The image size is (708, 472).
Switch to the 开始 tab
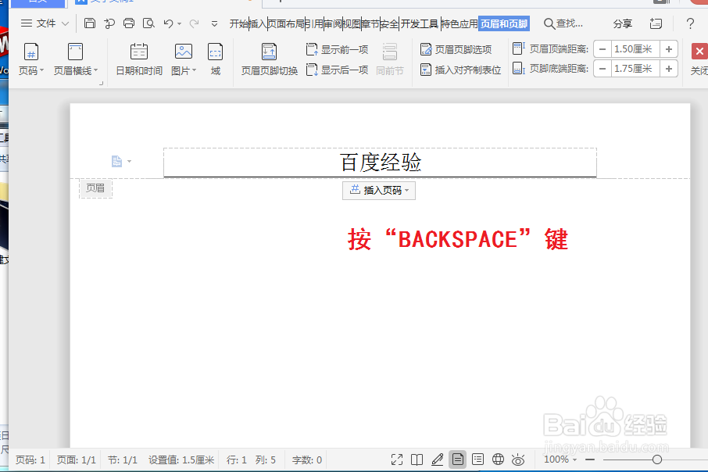coord(238,24)
